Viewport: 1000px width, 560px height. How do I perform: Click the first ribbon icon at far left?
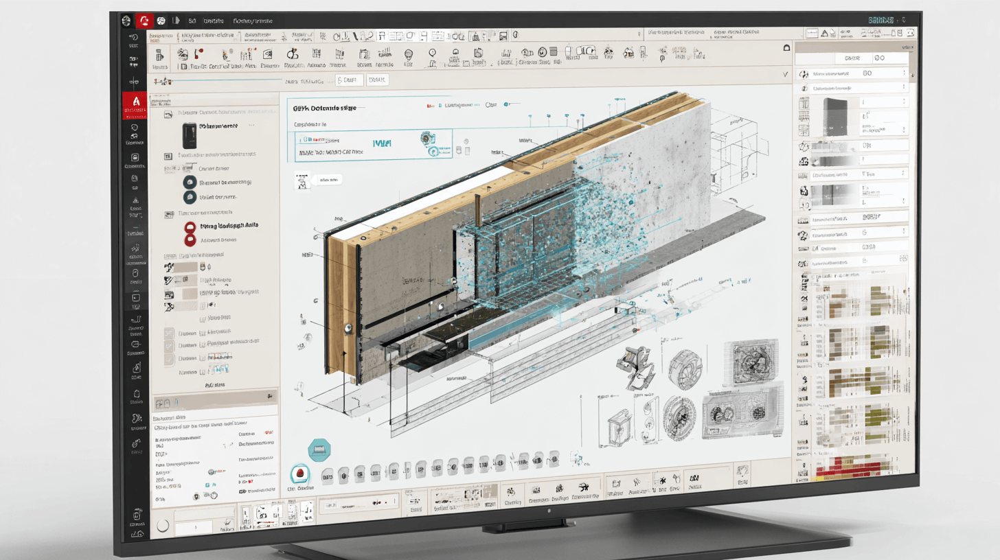(x=159, y=56)
